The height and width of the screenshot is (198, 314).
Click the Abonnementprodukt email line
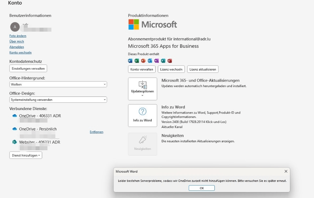[169, 39]
